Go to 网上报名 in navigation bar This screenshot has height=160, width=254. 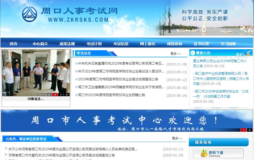148,44
